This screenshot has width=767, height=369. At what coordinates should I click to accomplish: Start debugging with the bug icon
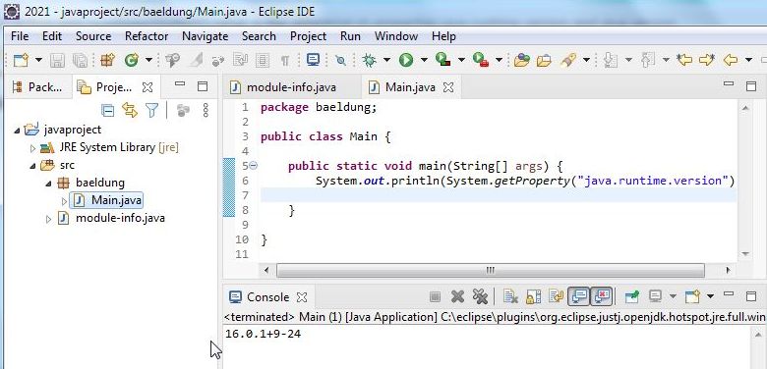click(x=369, y=60)
